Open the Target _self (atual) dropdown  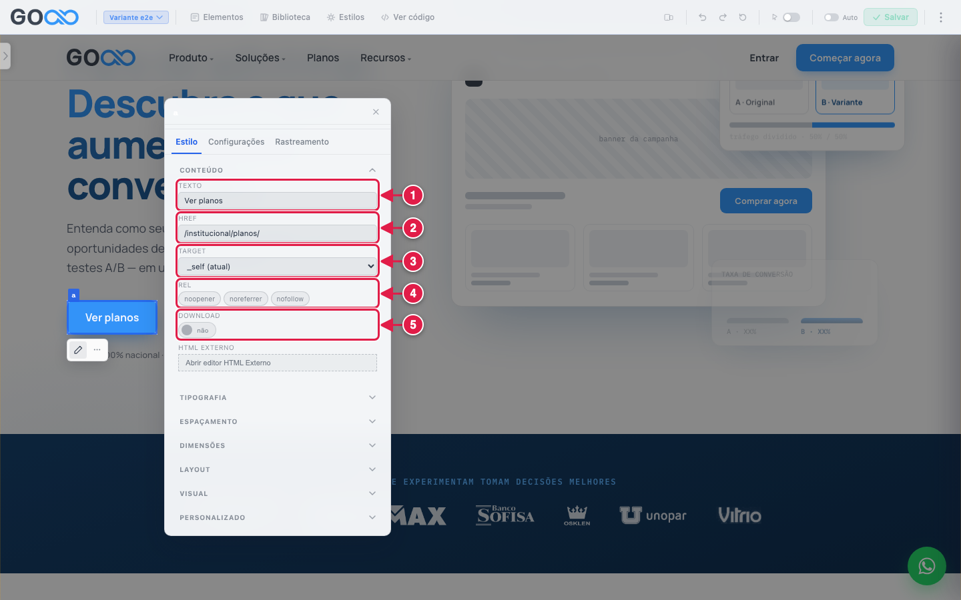coord(278,267)
